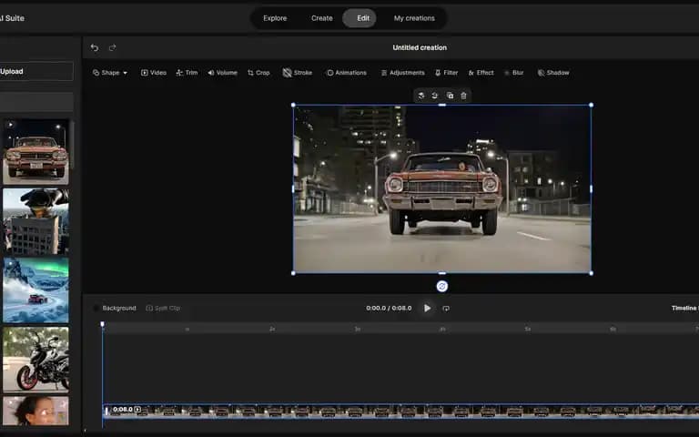The width and height of the screenshot is (699, 437).
Task: Click the Timeline label at right
Action: click(684, 308)
